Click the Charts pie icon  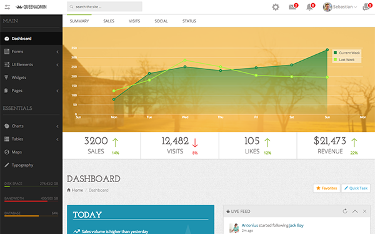pyautogui.click(x=7, y=126)
